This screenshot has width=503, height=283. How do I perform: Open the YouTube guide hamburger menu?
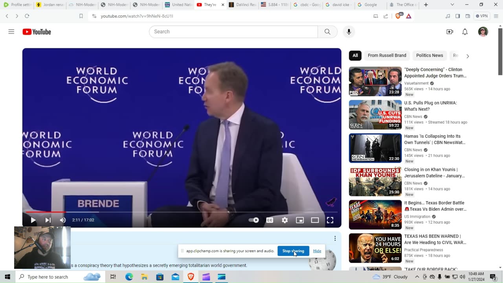11,32
